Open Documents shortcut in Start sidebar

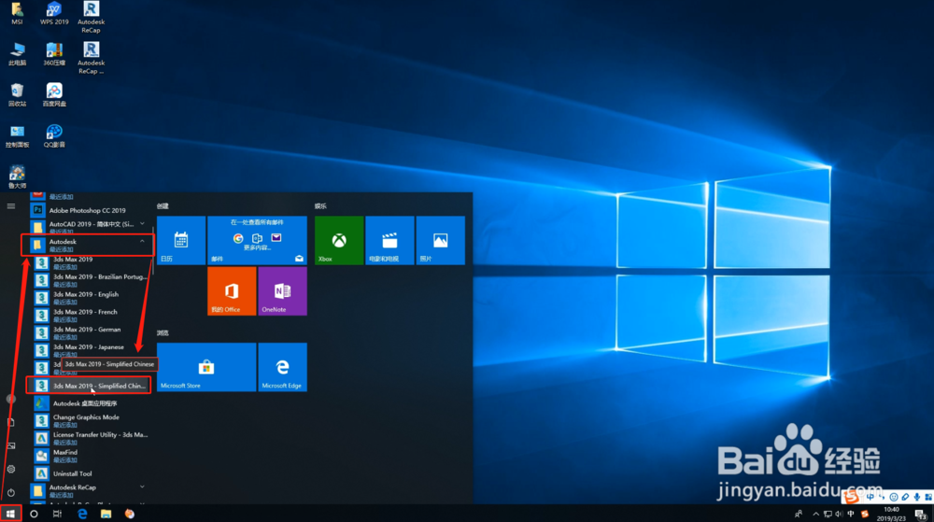(10, 422)
